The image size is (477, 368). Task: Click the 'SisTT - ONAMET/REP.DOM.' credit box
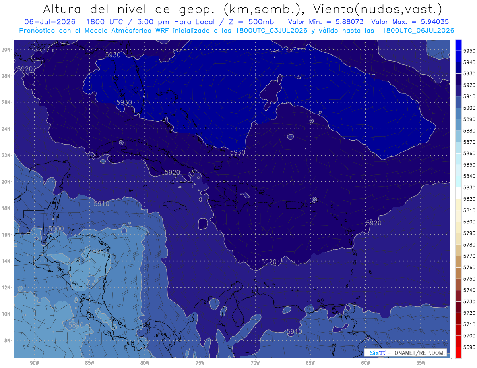(x=405, y=353)
